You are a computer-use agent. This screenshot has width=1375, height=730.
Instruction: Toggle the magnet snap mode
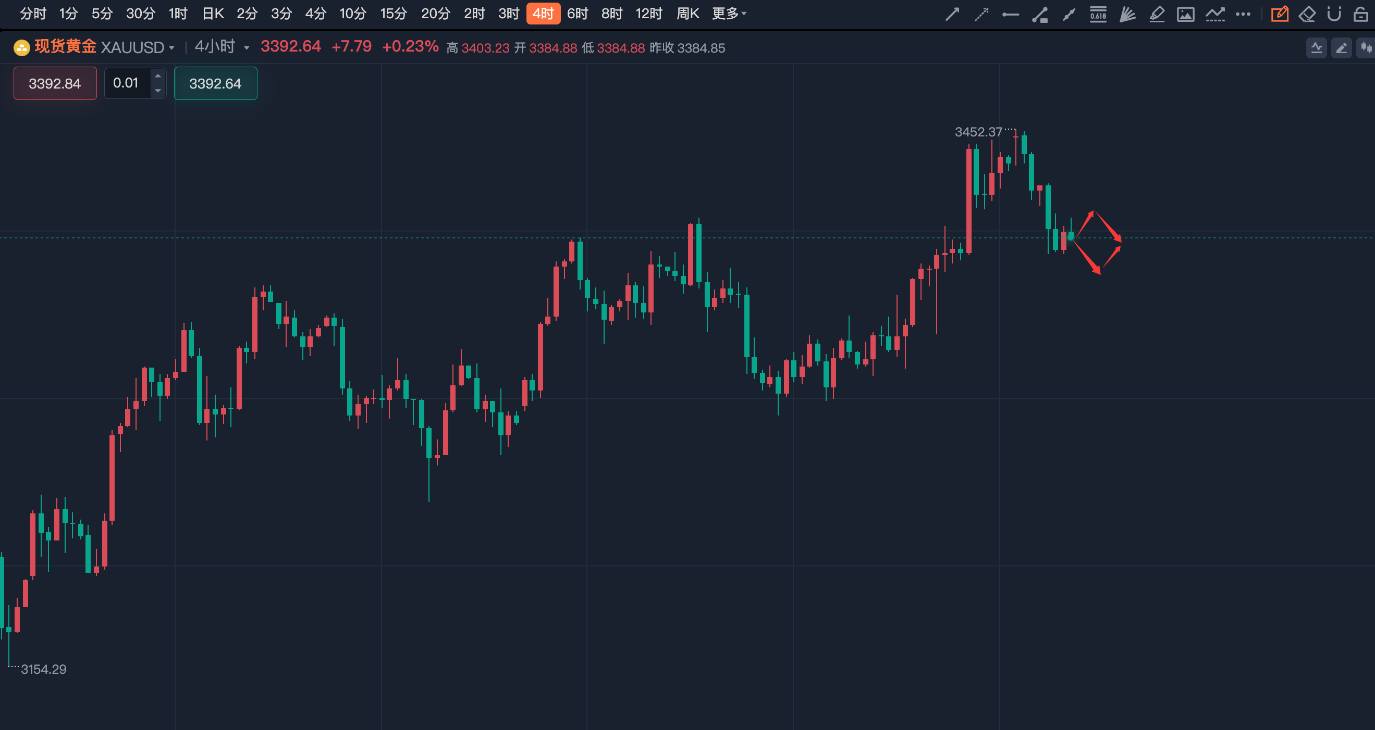1334,14
